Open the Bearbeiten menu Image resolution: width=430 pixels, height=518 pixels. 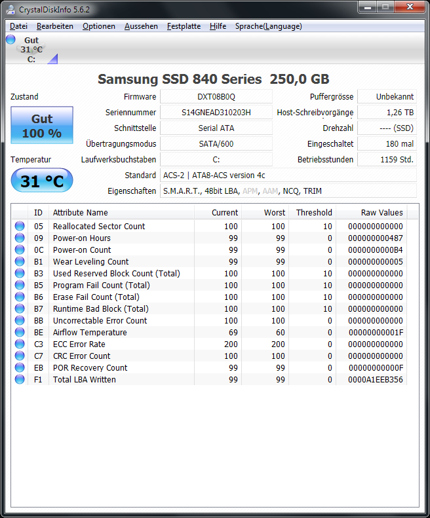[x=55, y=26]
